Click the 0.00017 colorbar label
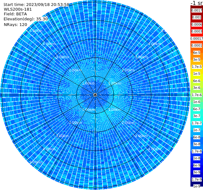The height and width of the screenshot is (190, 203). pyautogui.click(x=197, y=39)
